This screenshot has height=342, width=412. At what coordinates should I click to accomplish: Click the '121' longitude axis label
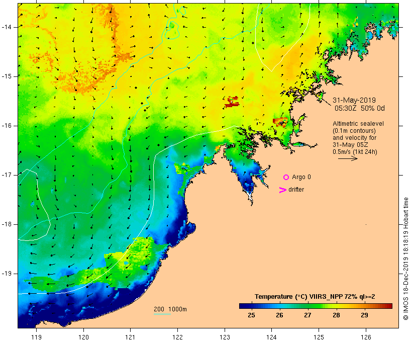click(x=130, y=337)
